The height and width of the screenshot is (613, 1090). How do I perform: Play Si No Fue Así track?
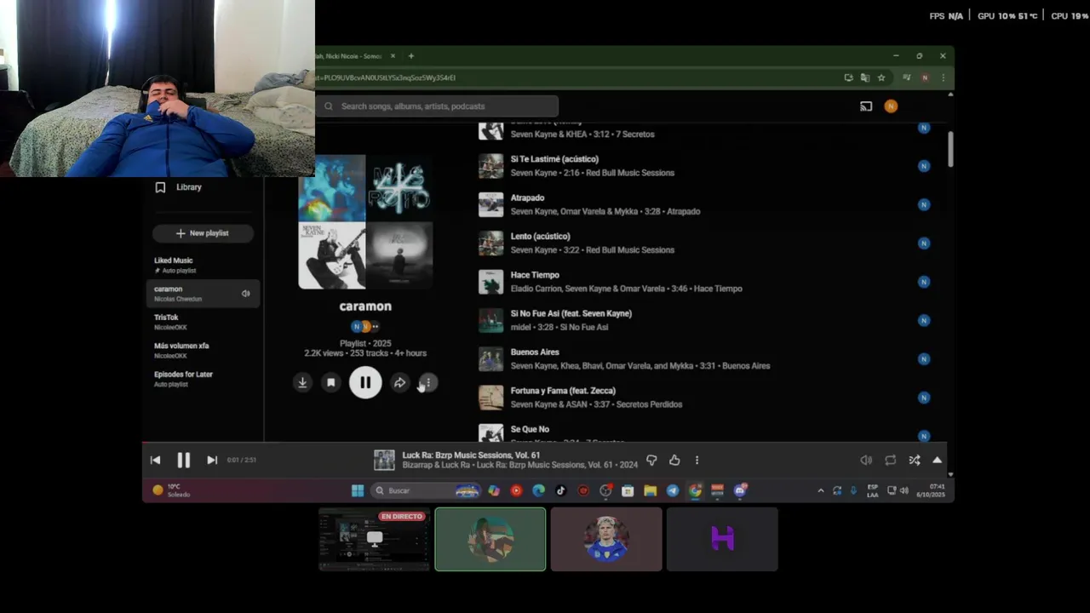coord(571,313)
